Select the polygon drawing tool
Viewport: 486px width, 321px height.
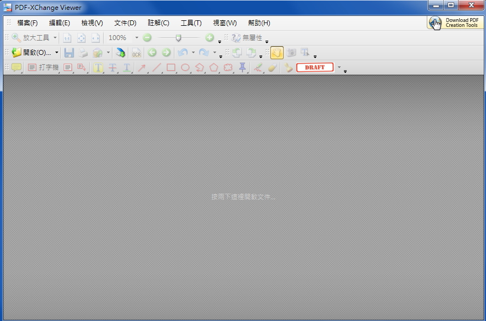click(214, 67)
